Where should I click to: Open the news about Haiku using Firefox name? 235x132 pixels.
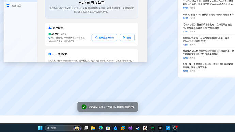click(208, 15)
